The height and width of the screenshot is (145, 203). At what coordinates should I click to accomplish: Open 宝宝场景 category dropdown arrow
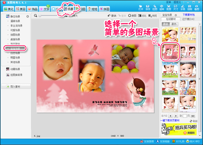[x=176, y=15]
